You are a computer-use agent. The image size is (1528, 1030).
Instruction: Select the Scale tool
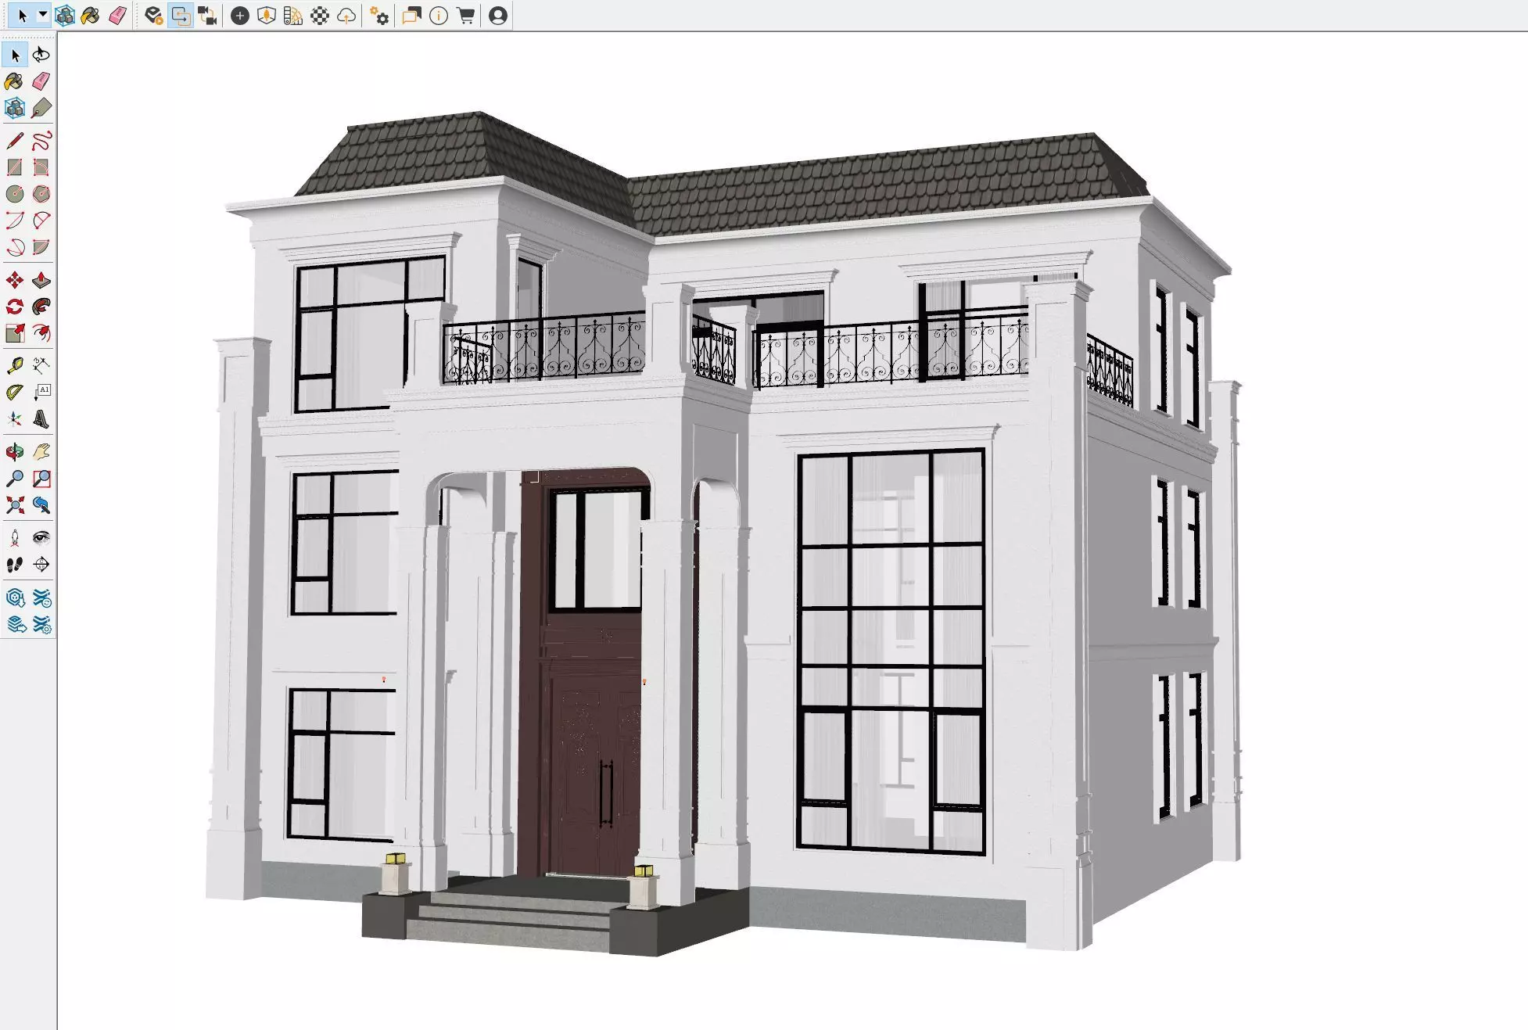[x=15, y=333]
